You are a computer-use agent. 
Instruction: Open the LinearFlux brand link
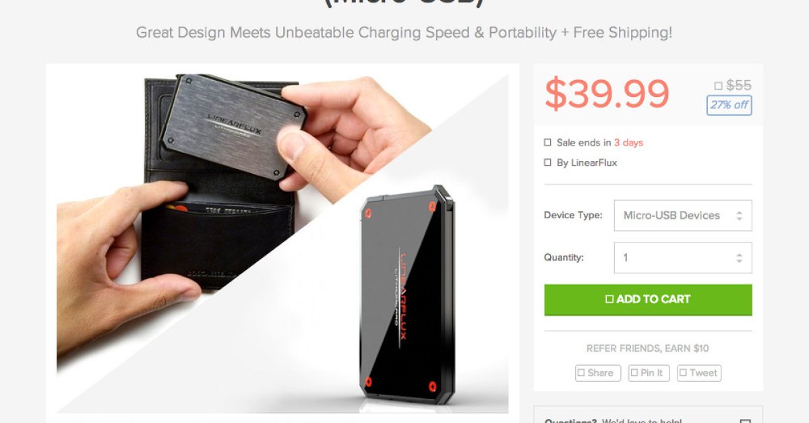point(587,163)
